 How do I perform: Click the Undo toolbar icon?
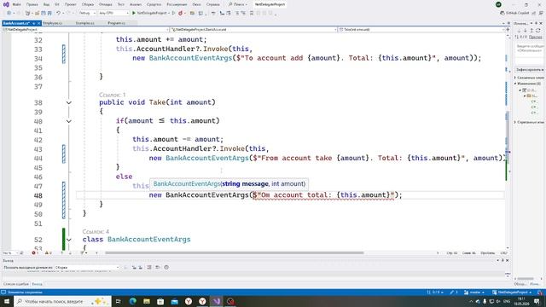pyautogui.click(x=59, y=14)
